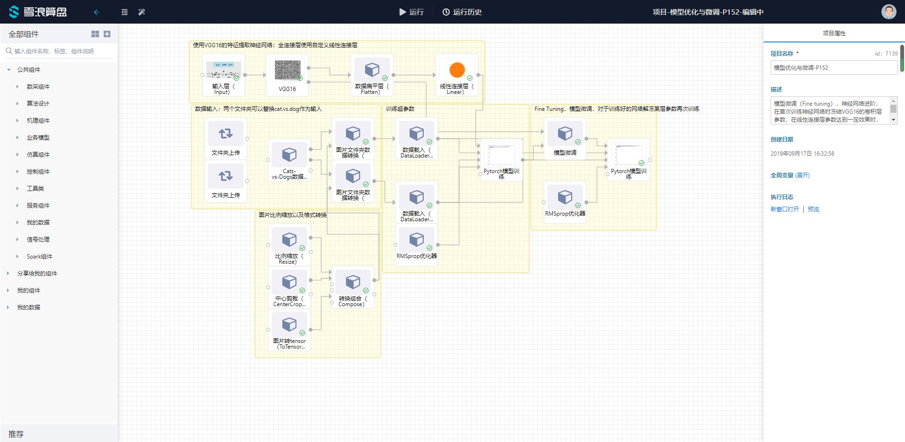905x442 pixels.
Task: Switch component list to grid view
Action: (x=95, y=34)
